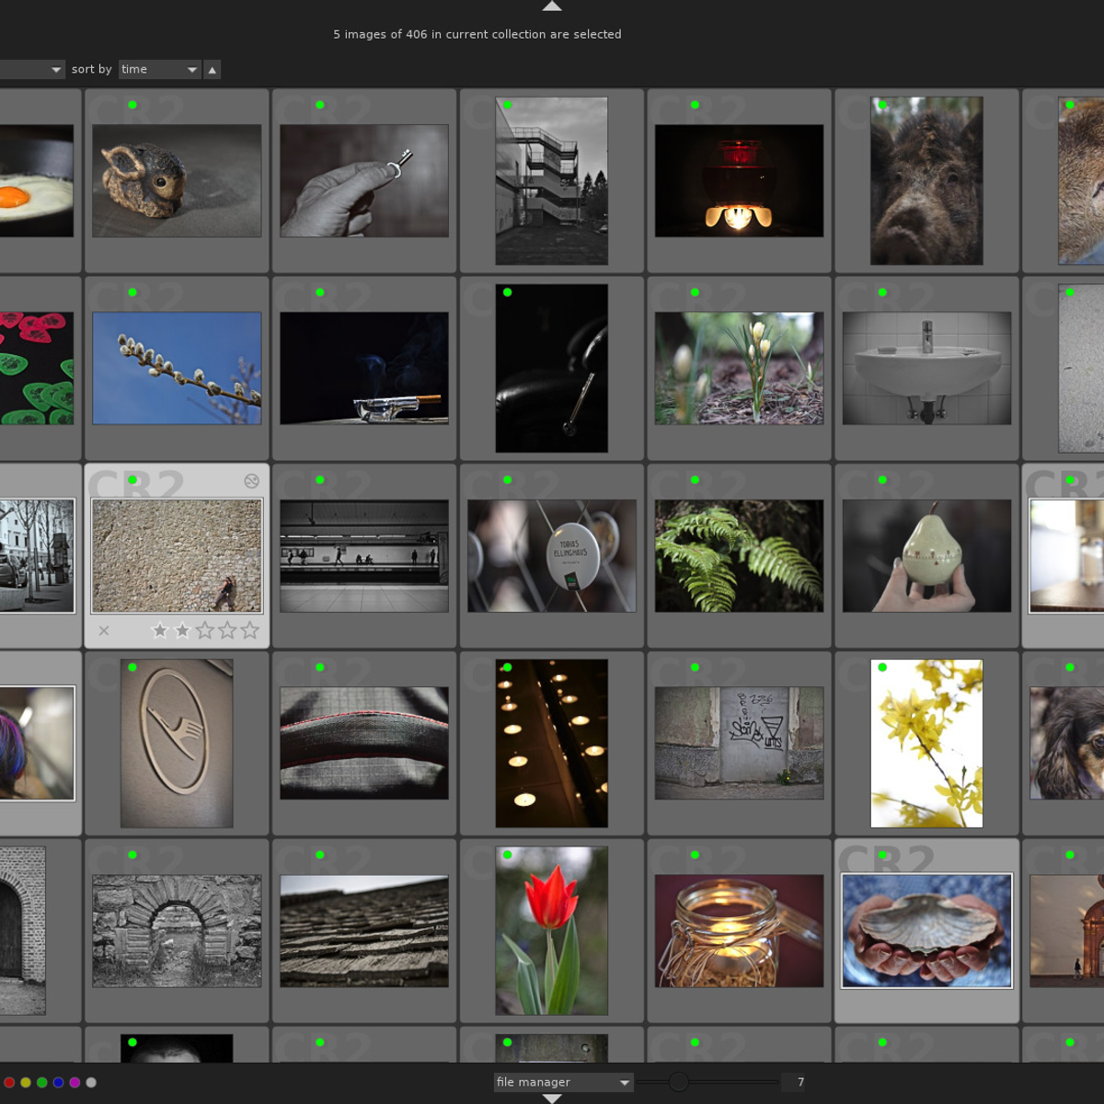
Task: Select the red tulip thumbnail
Action: pos(552,931)
